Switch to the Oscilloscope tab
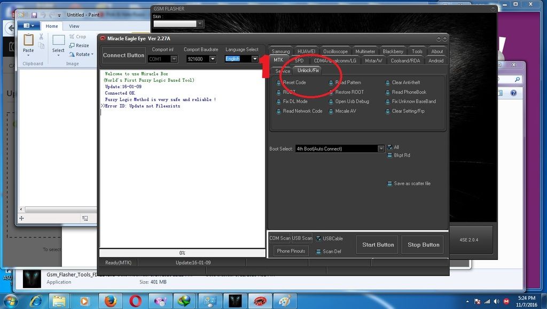This screenshot has height=309, width=547. tap(335, 51)
